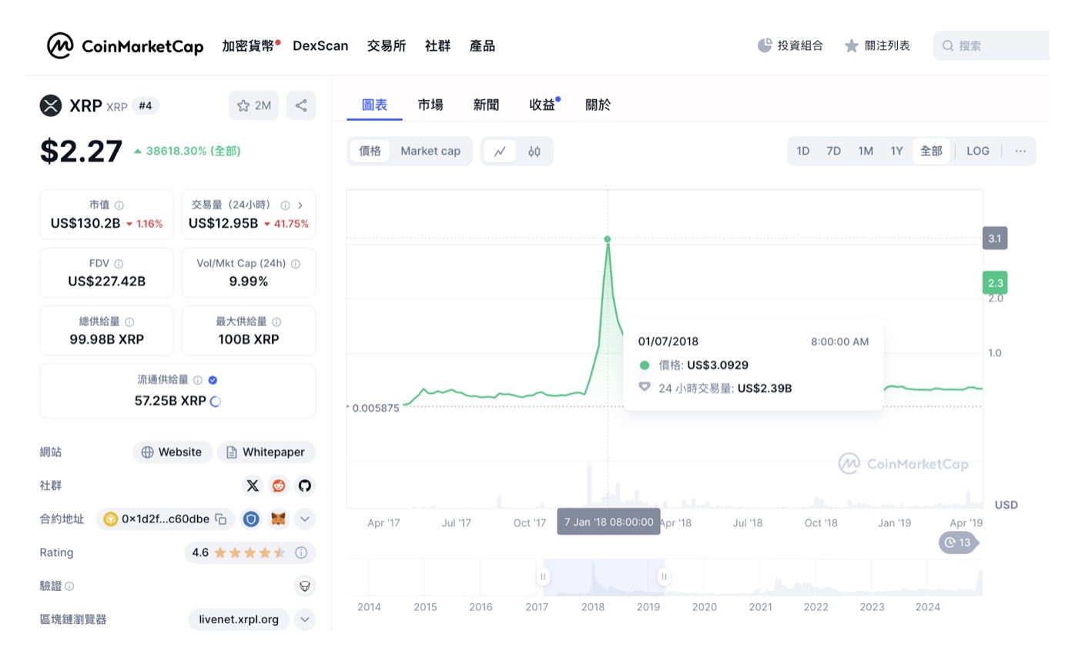Click the portfolio pie chart icon
The width and height of the screenshot is (1075, 654).
[x=765, y=45]
